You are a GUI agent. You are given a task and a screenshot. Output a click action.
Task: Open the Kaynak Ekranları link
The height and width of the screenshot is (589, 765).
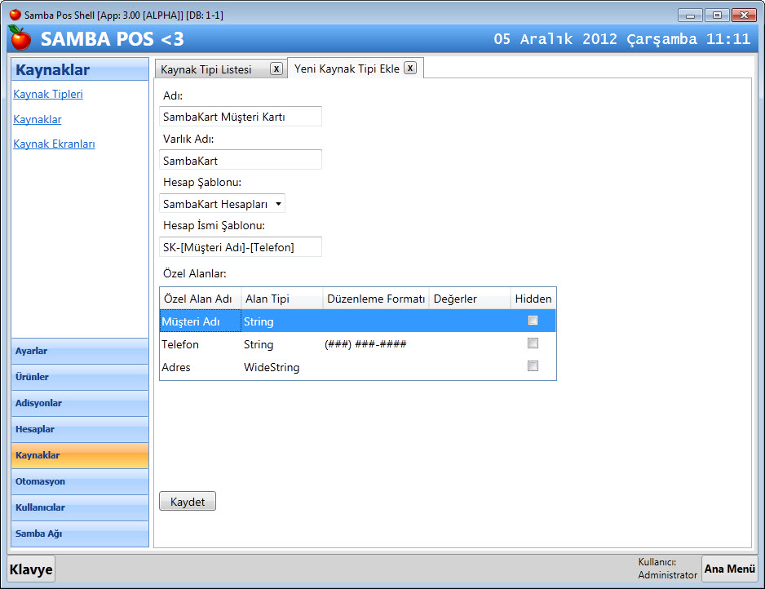click(x=54, y=144)
